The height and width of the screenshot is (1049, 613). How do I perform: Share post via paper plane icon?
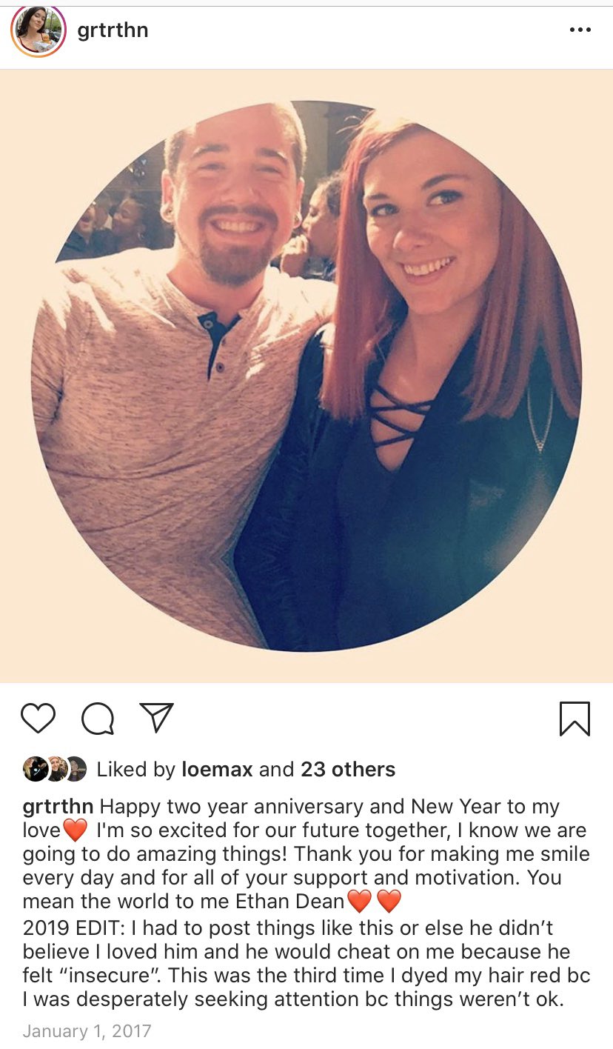point(156,718)
